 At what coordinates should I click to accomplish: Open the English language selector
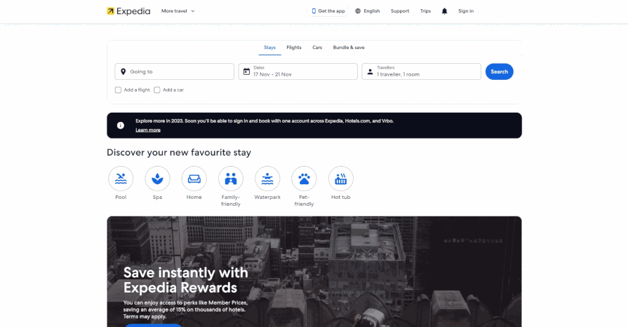coord(367,11)
